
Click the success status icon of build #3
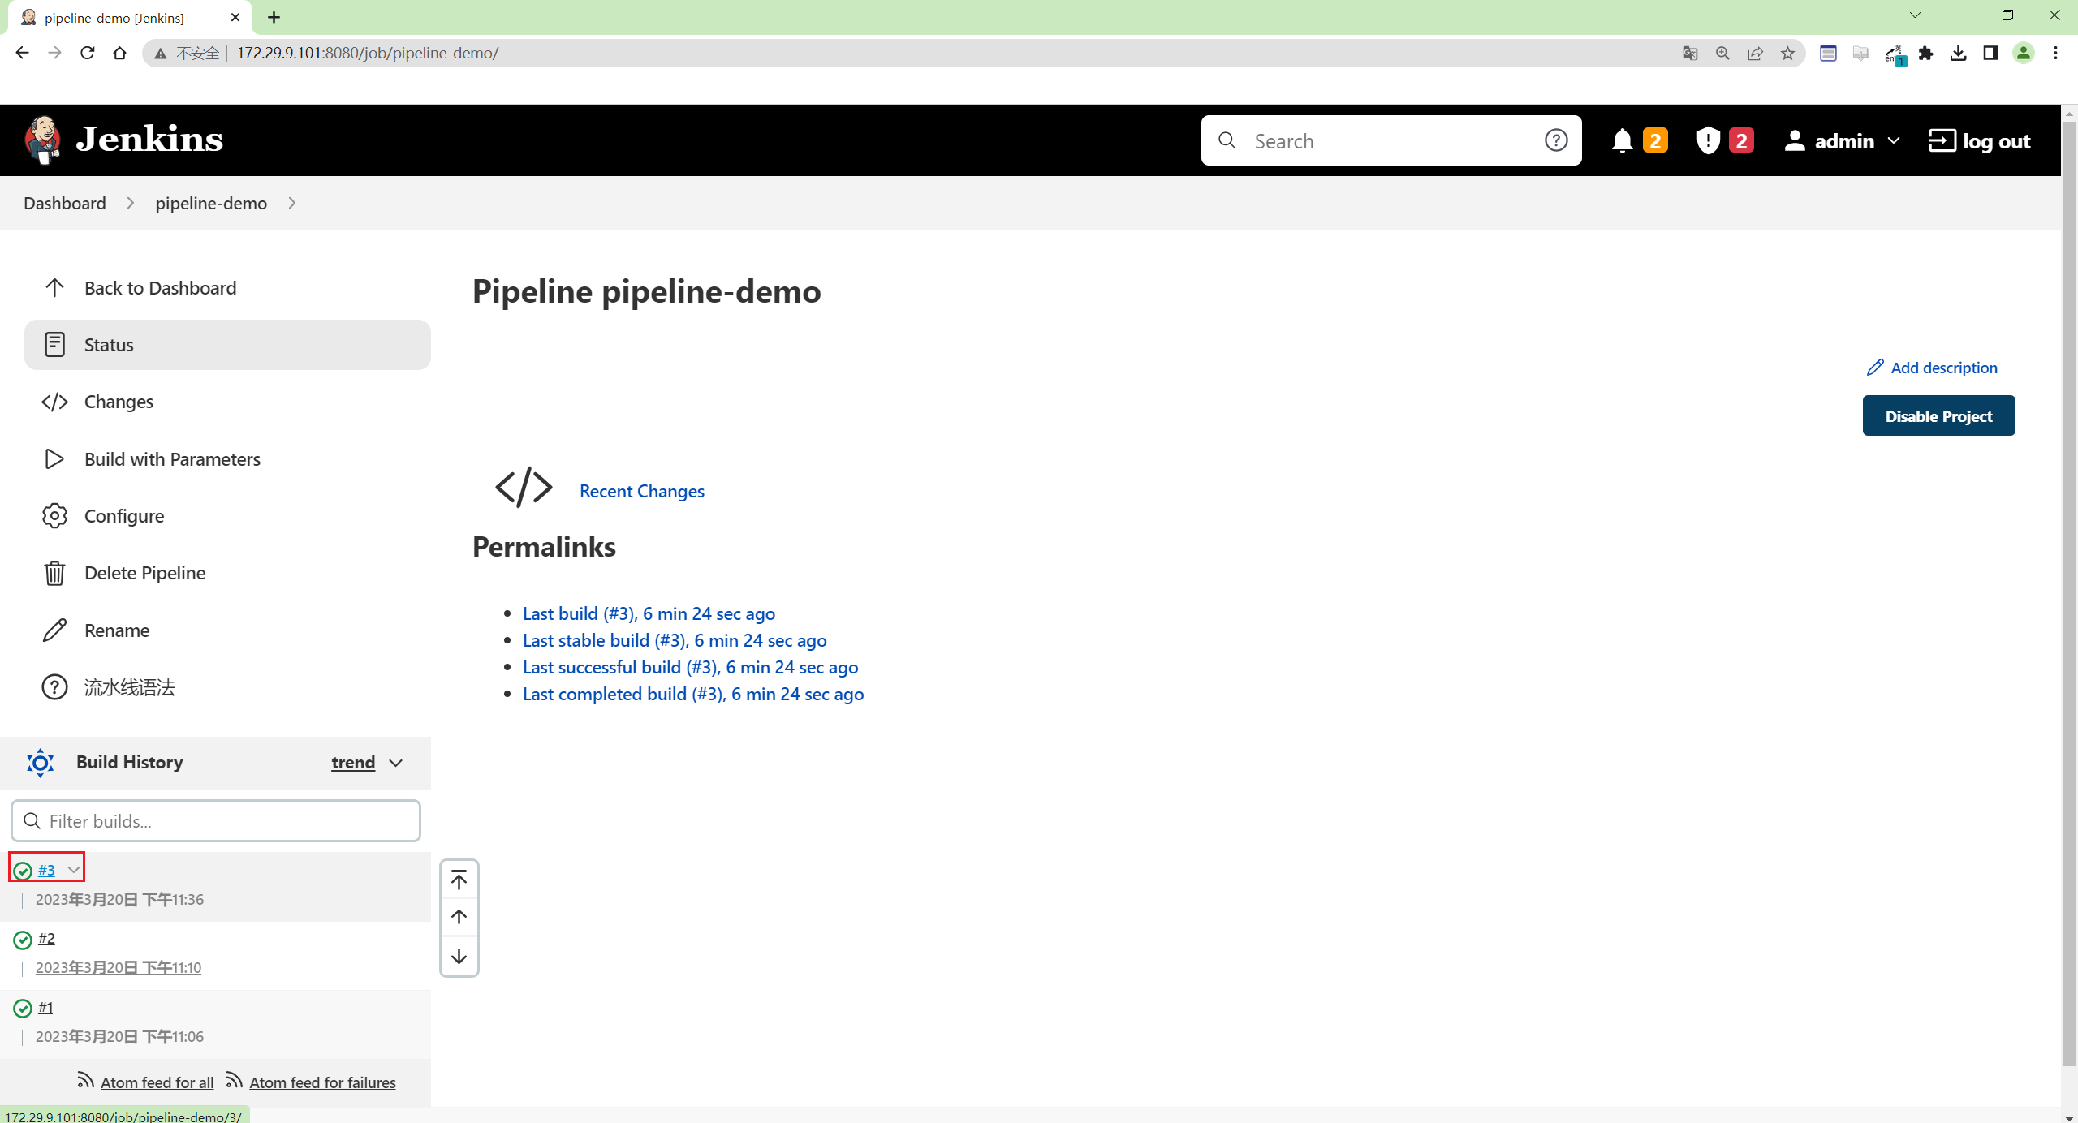click(23, 871)
